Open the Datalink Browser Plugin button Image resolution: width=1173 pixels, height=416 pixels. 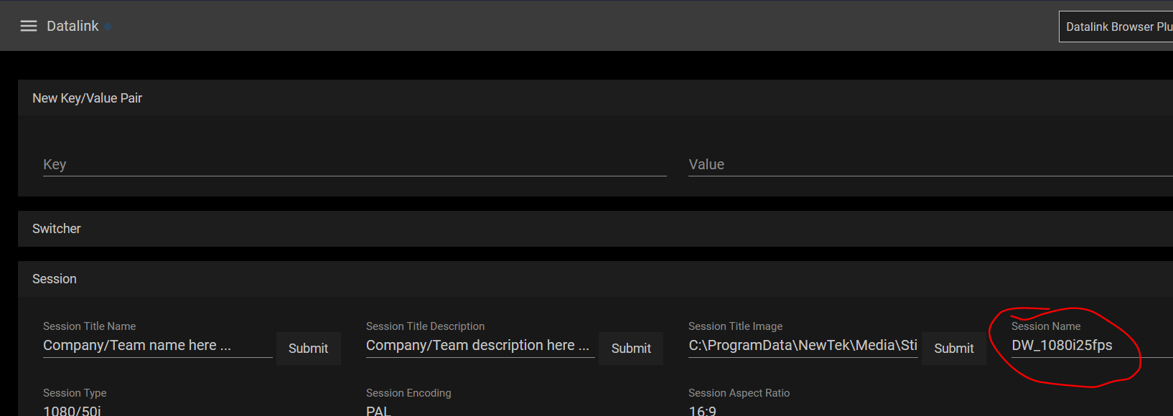pyautogui.click(x=1116, y=27)
